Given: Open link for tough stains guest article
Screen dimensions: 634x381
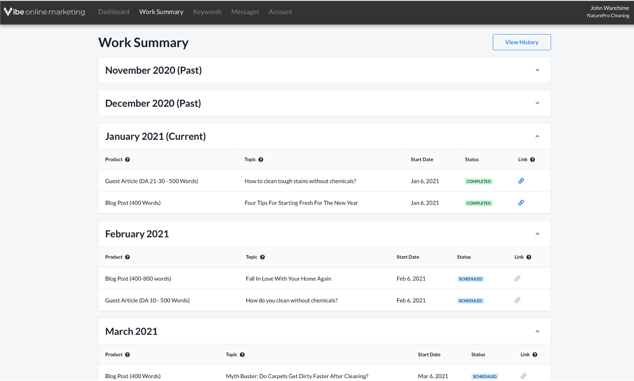Looking at the screenshot, I should (521, 181).
